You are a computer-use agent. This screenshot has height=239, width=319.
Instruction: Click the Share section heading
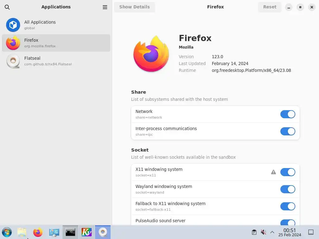(139, 92)
